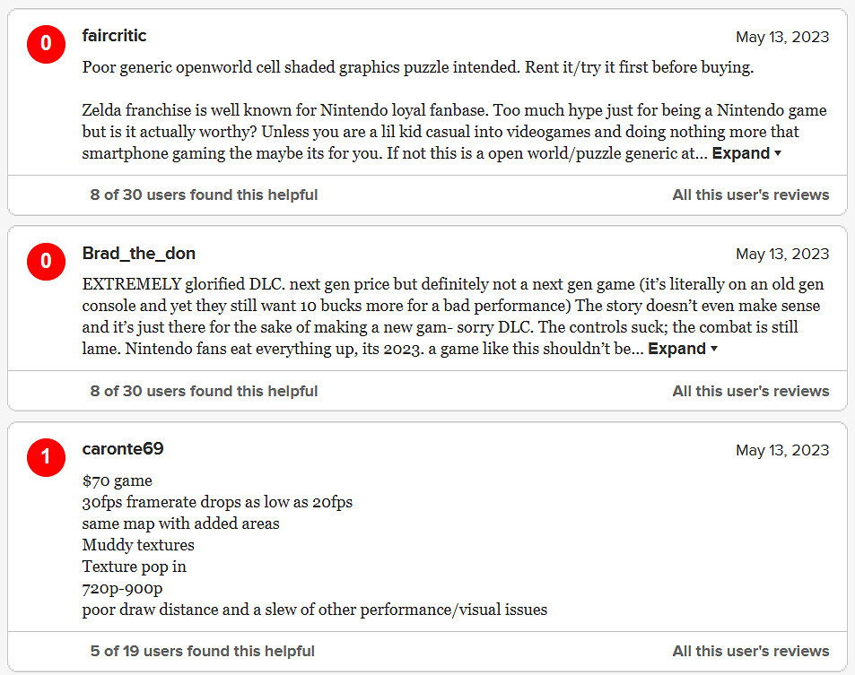Expand faircritic's truncated review
The height and width of the screenshot is (675, 855).
click(746, 153)
